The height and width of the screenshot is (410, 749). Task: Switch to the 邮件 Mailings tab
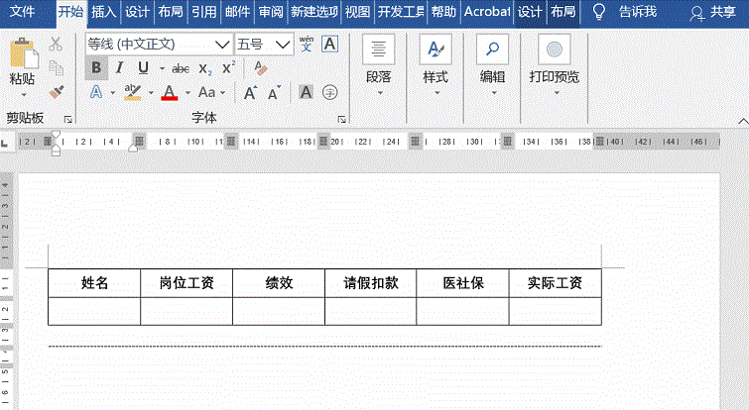(237, 12)
